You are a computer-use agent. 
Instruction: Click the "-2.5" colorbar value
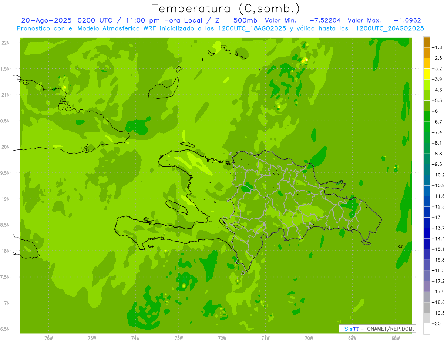[x=437, y=58]
